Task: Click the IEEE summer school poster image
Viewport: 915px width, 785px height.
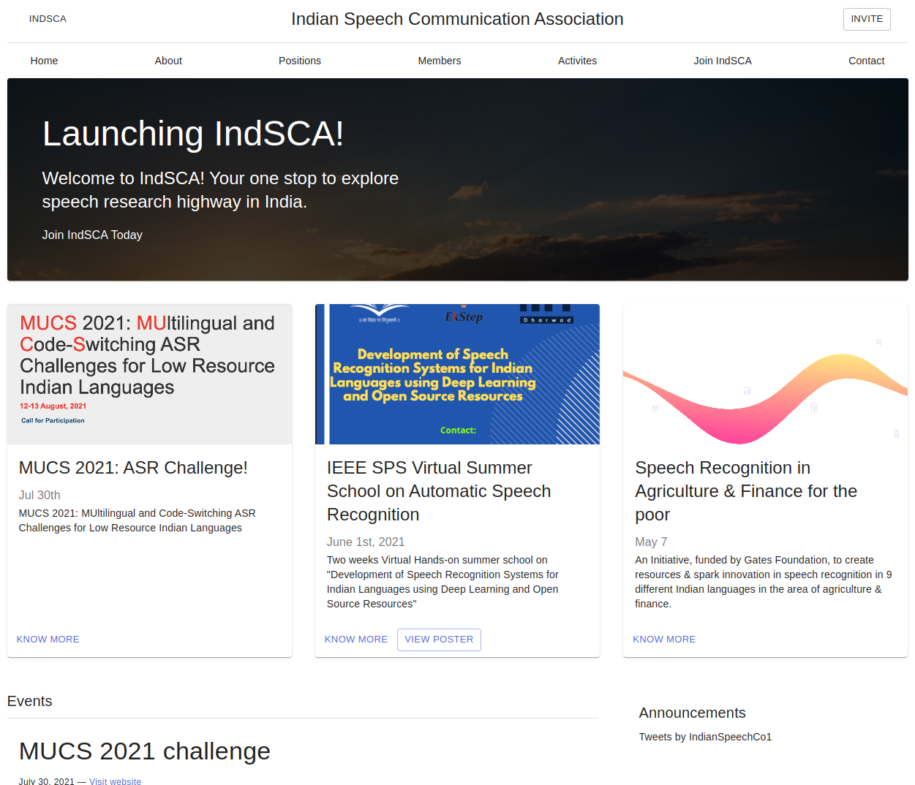Action: tap(457, 373)
